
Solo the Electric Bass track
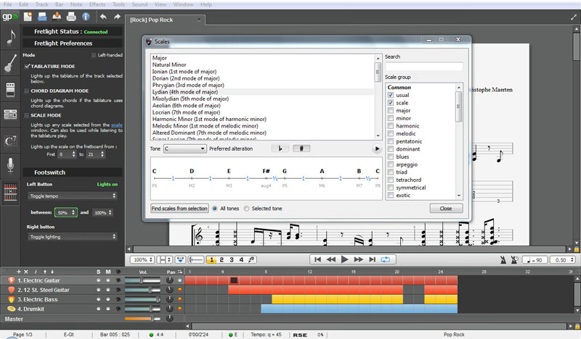[x=98, y=299]
